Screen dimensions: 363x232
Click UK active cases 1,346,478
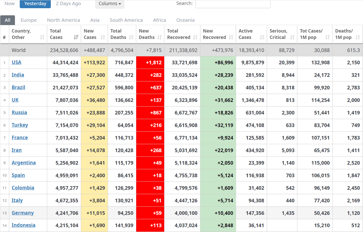pos(253,100)
